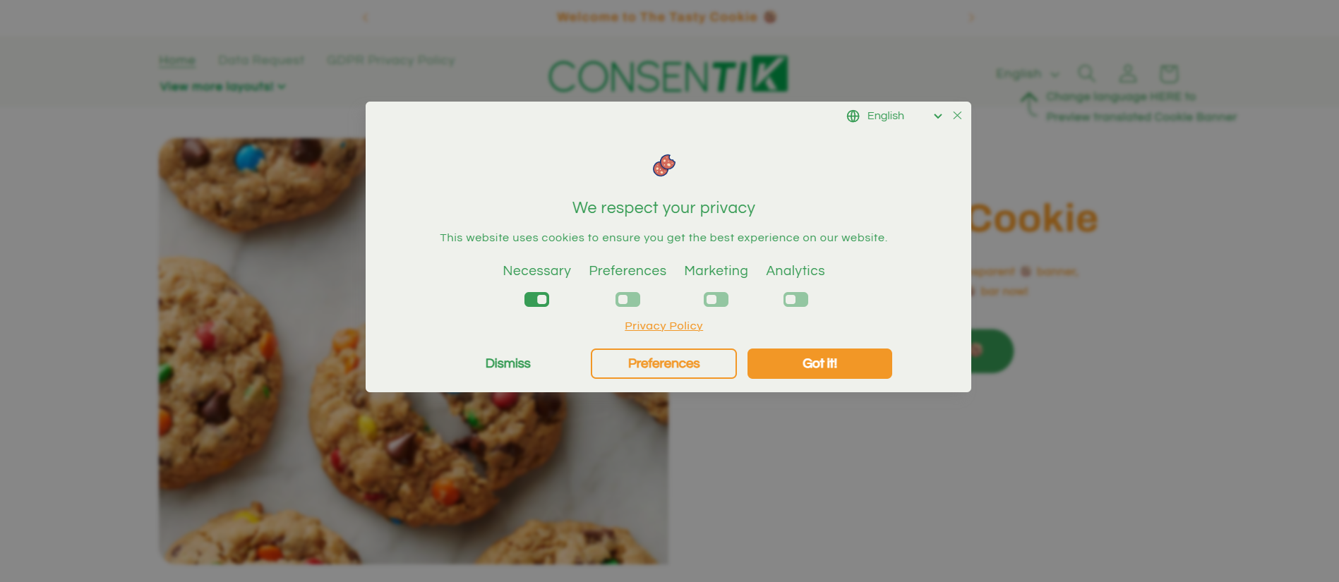Click the globe icon on the cookie banner
Screen dimensions: 1339x582
coord(852,116)
